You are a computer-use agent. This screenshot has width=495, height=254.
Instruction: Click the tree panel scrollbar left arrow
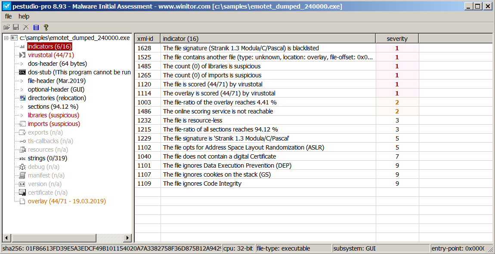[6, 238]
